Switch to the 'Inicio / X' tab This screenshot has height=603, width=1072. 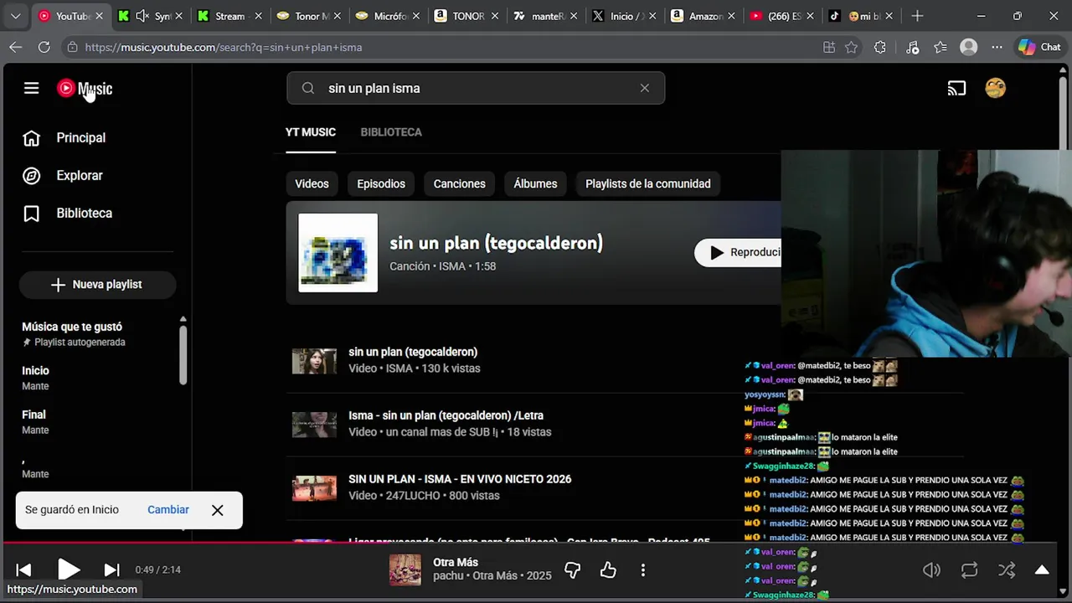(625, 16)
